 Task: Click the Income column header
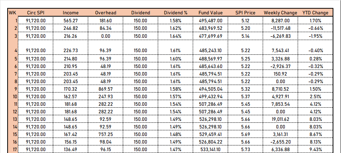click(70, 13)
